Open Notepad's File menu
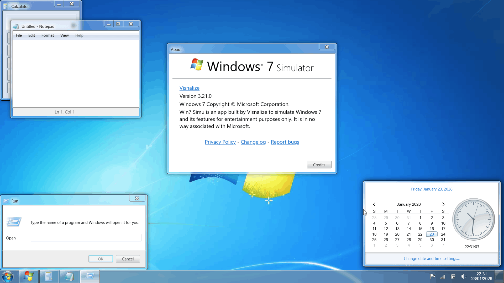The width and height of the screenshot is (504, 283). [19, 35]
